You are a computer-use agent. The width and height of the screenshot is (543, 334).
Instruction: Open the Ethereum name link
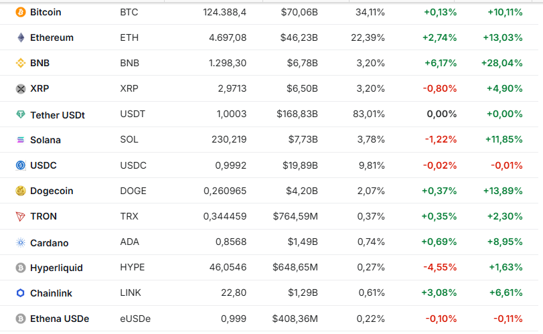coord(52,37)
